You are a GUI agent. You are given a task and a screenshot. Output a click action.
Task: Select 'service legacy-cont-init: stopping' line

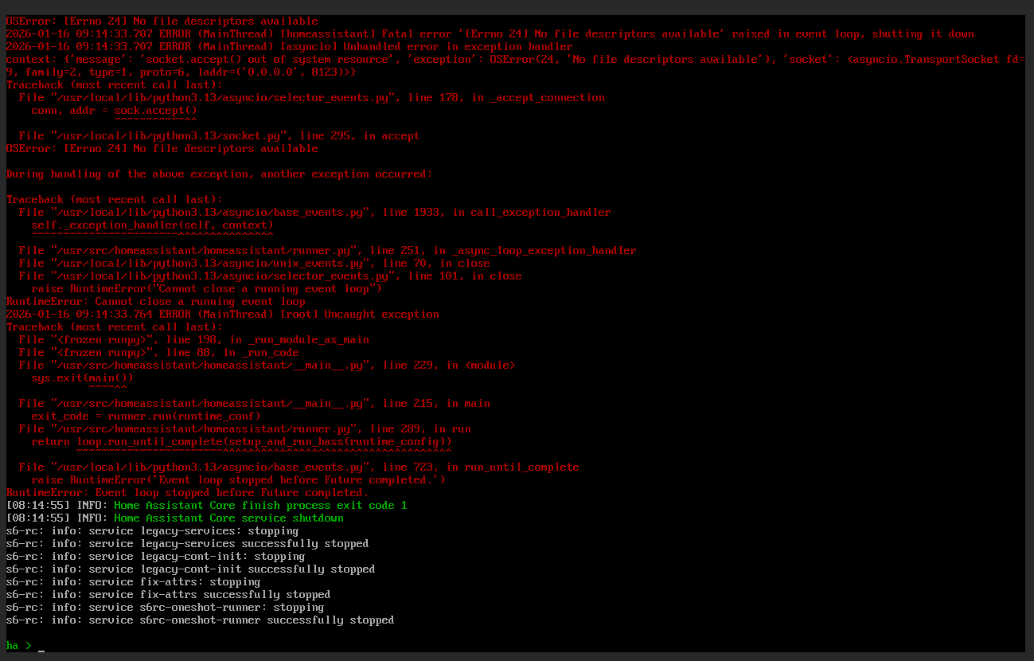pyautogui.click(x=155, y=557)
